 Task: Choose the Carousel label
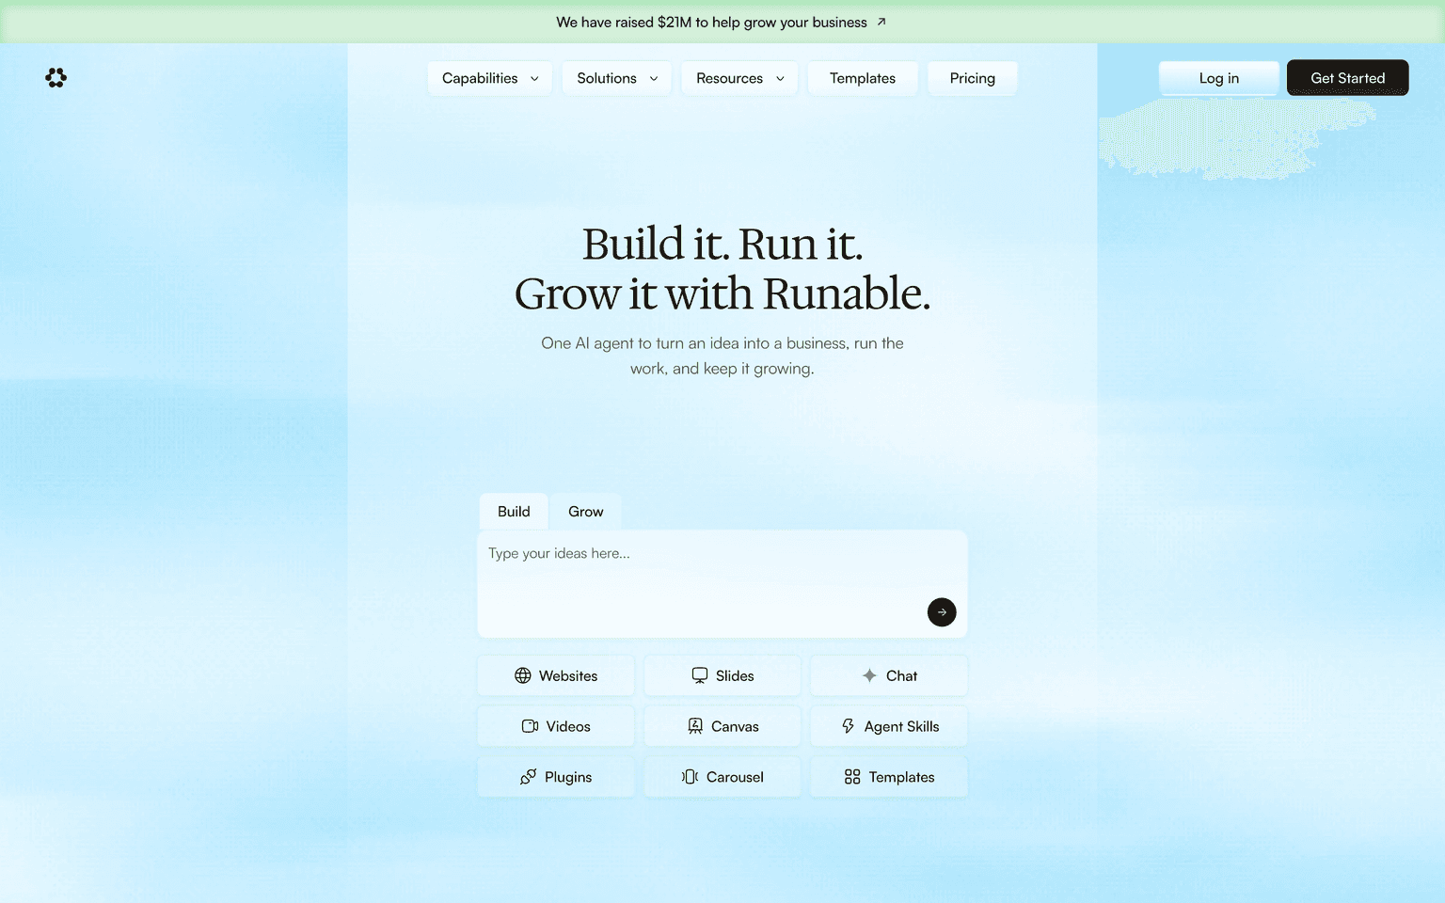click(x=735, y=777)
